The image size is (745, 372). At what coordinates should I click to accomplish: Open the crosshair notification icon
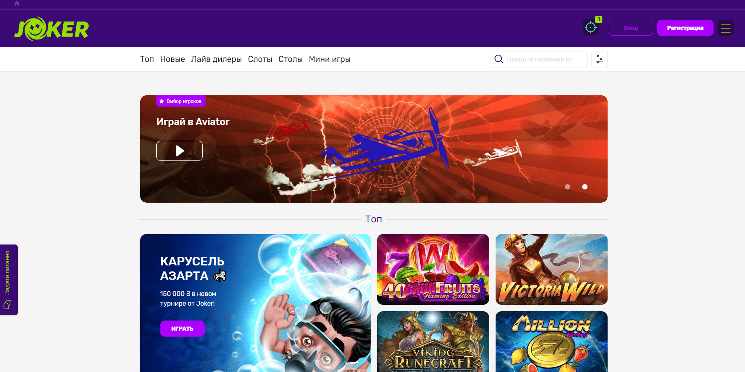(591, 28)
